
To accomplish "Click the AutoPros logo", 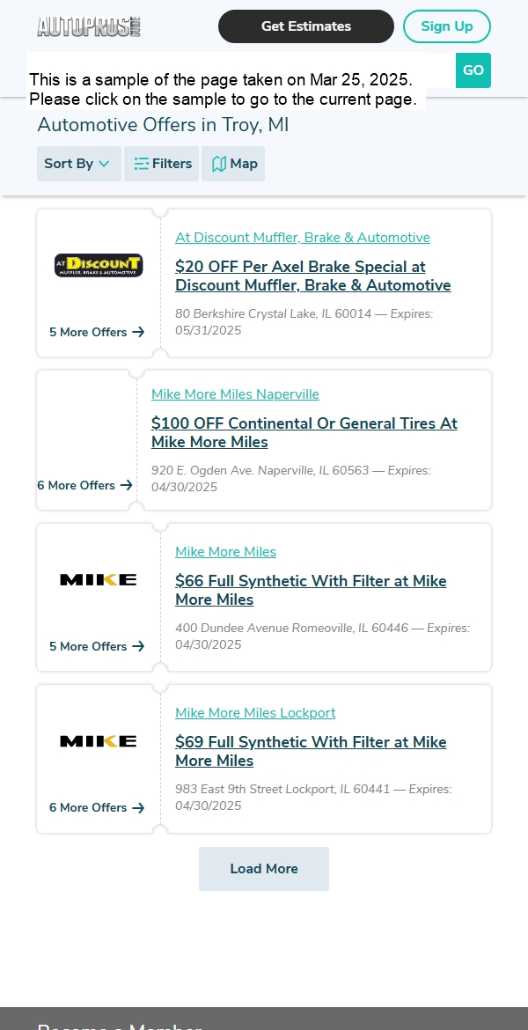I will pyautogui.click(x=89, y=27).
